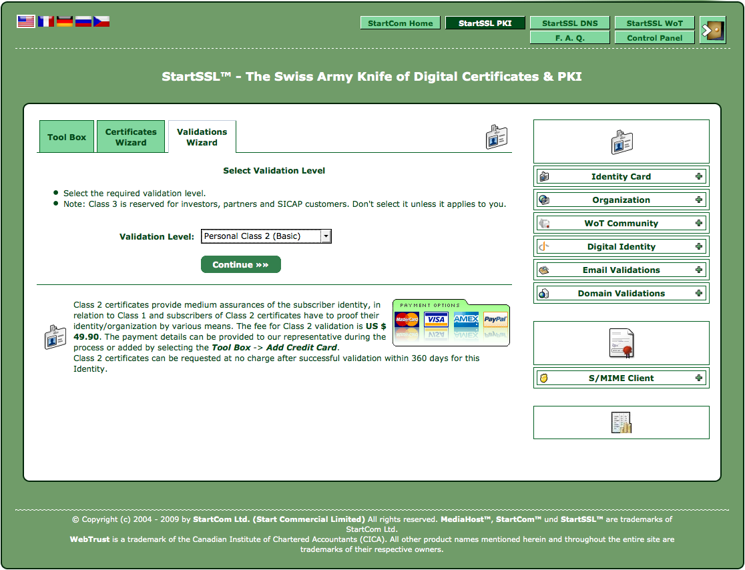The image size is (745, 570).
Task: Click the 'Validation Level:' label
Action: point(157,236)
